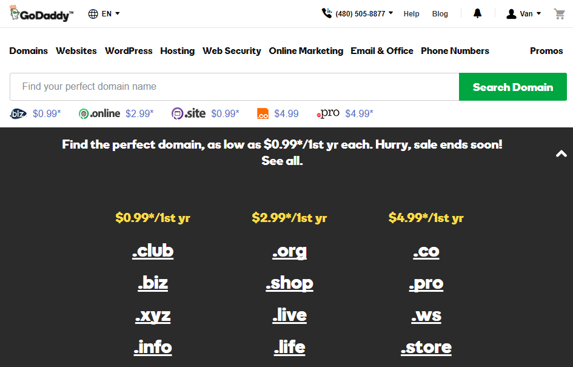This screenshot has width=573, height=367.
Task: Open the shopping cart
Action: click(x=559, y=14)
